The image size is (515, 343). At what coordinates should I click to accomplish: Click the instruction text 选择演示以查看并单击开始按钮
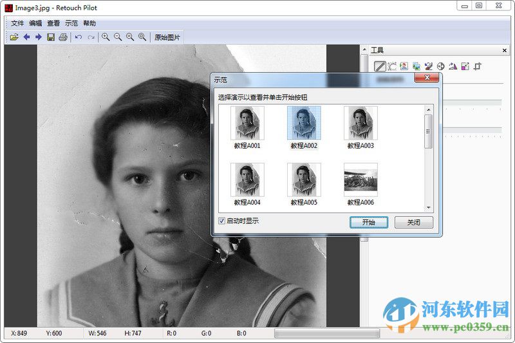point(263,97)
